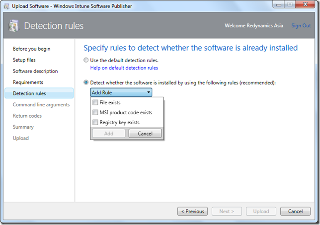
Task: Go to Requirements step
Action: 28,82
